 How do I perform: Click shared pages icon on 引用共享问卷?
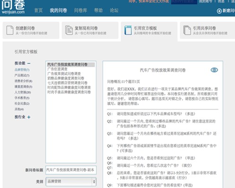187,30
